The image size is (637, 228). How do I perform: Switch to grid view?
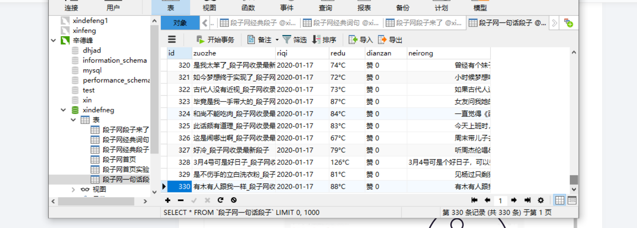(560, 200)
